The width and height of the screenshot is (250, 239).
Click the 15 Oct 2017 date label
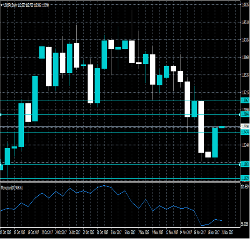pyautogui.click(x=6, y=232)
